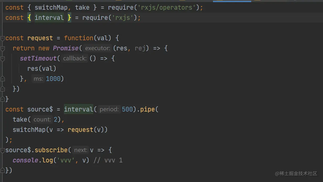The image size is (323, 182).
Task: Click the 'executor:' inlay hint
Action: coord(97,48)
